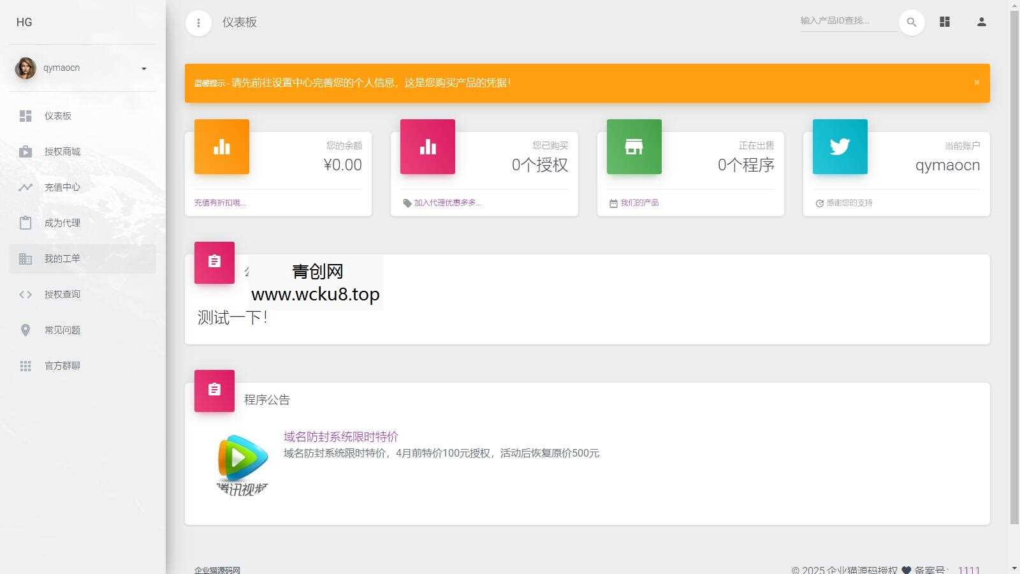
Task: Expand the qymaocn profile dropdown arrow
Action: tap(144, 68)
